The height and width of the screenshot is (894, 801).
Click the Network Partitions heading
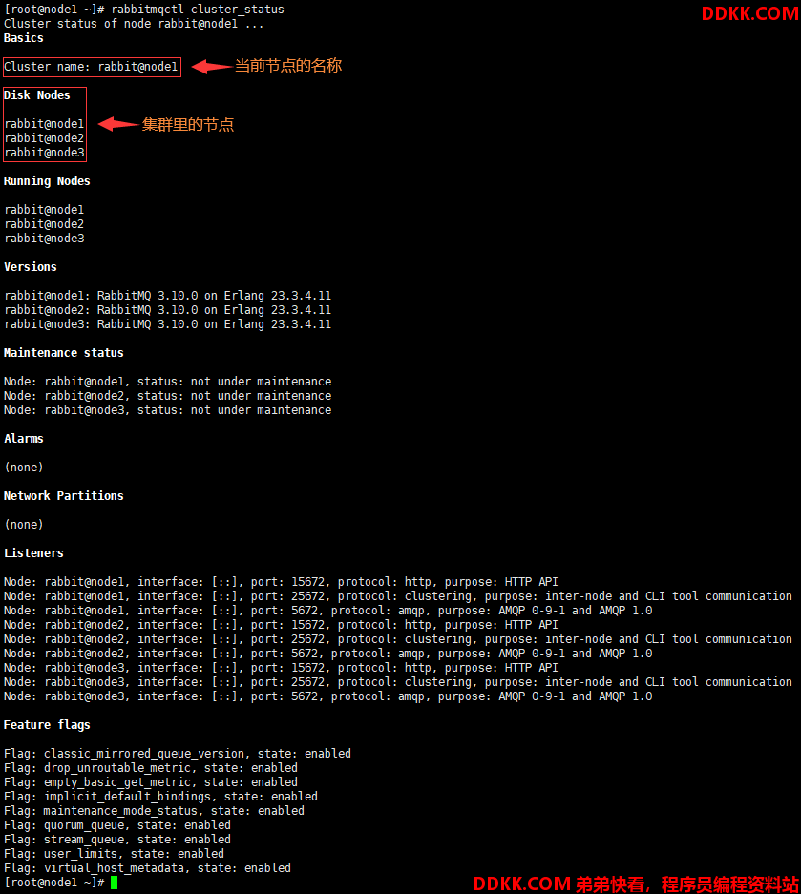[x=63, y=496]
